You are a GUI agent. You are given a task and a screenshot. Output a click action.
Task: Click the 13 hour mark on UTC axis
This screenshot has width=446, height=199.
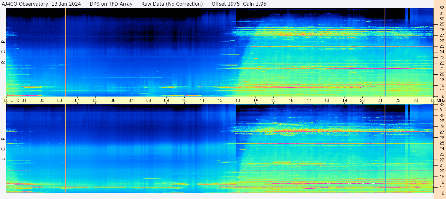pos(238,100)
